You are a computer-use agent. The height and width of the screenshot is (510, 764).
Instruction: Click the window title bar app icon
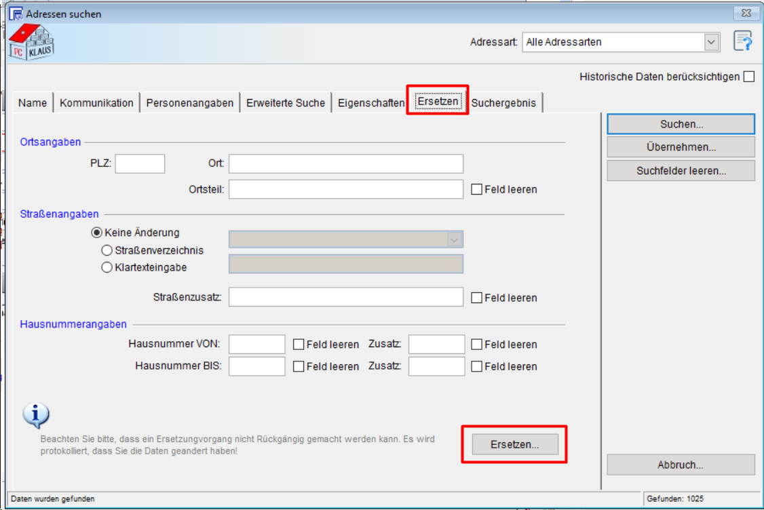point(15,14)
